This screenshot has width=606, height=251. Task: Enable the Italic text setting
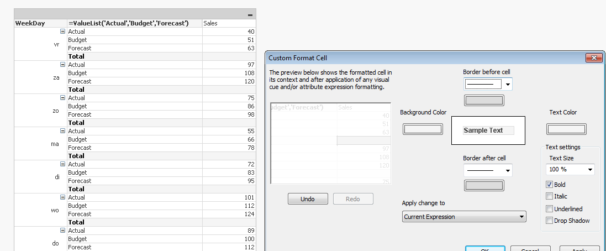pyautogui.click(x=549, y=196)
